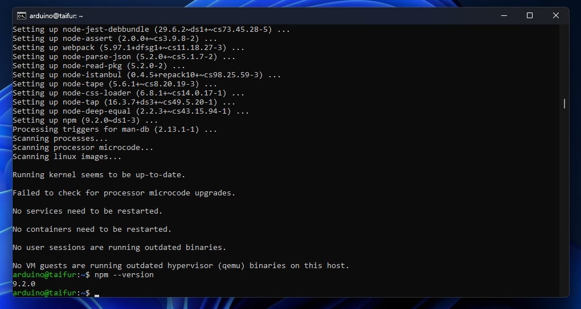Minimize the arduino@taifur terminal window
Screen dimensions: 581x309
[x=504, y=15]
